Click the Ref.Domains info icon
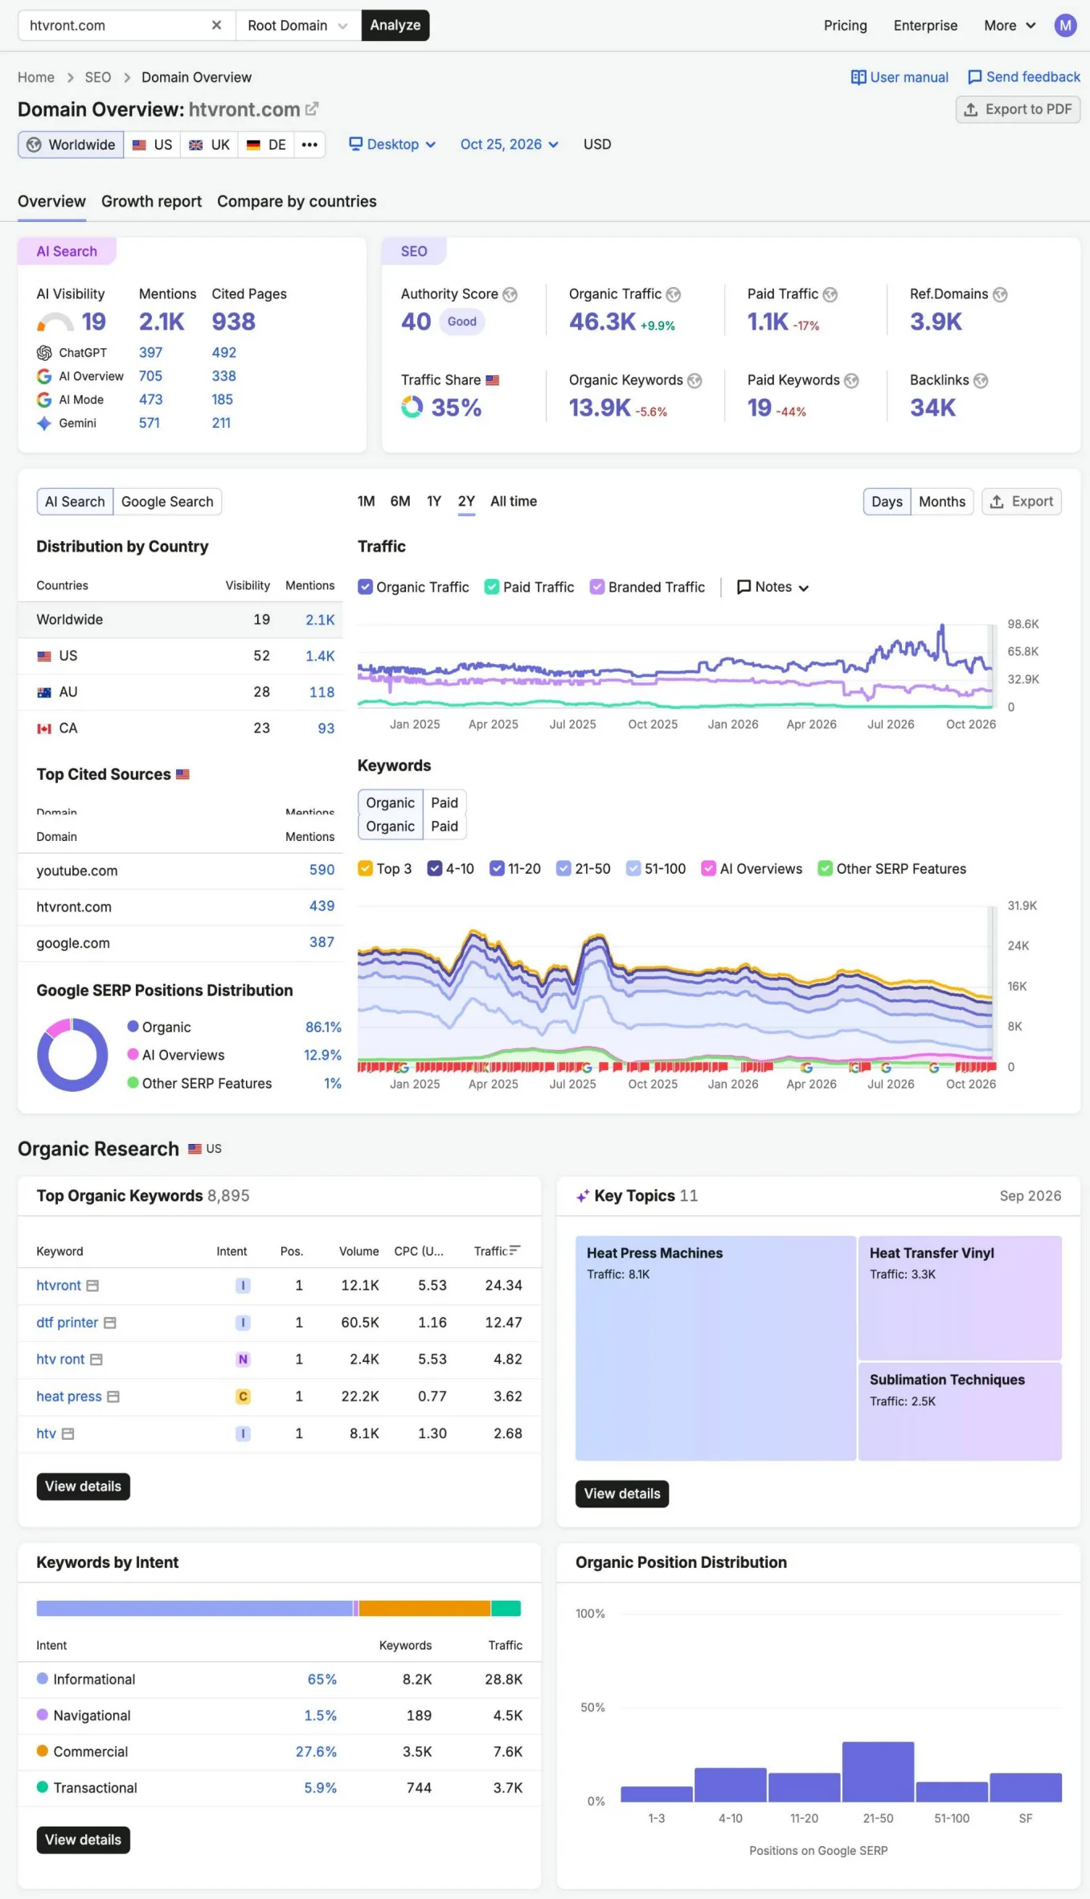Image resolution: width=1090 pixels, height=1899 pixels. click(1000, 294)
